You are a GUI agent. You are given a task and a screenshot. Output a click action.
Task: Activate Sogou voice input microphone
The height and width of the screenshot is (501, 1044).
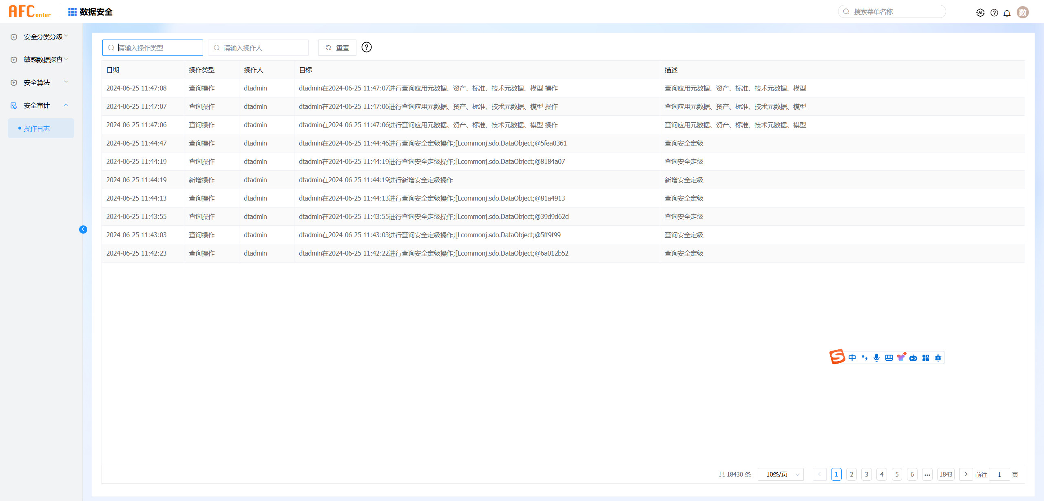tap(877, 358)
